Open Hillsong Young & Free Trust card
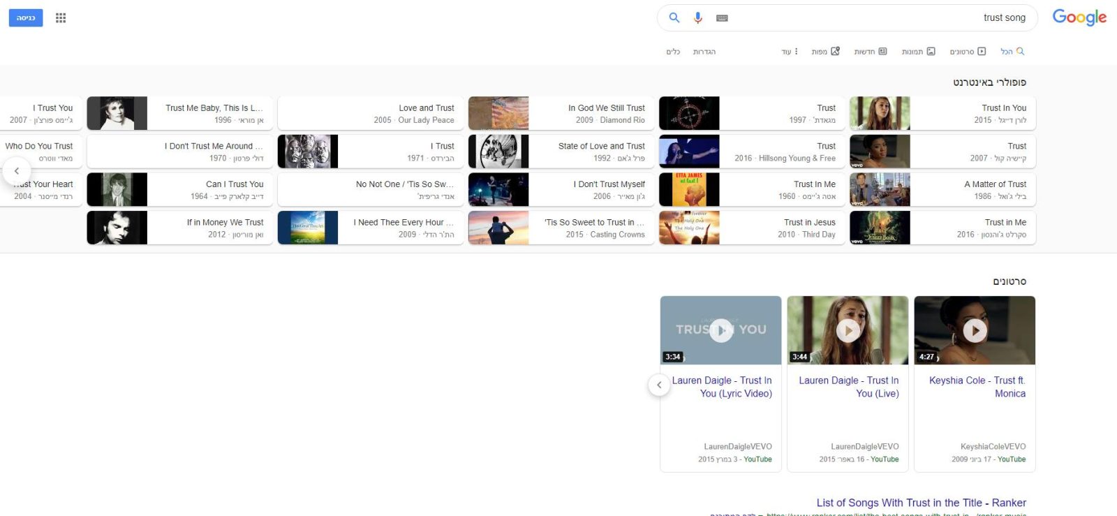 pos(752,152)
